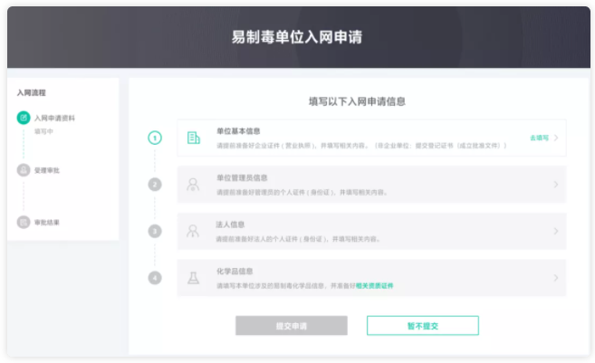
Task: Click the 受理审批 step icon
Action: (24, 170)
